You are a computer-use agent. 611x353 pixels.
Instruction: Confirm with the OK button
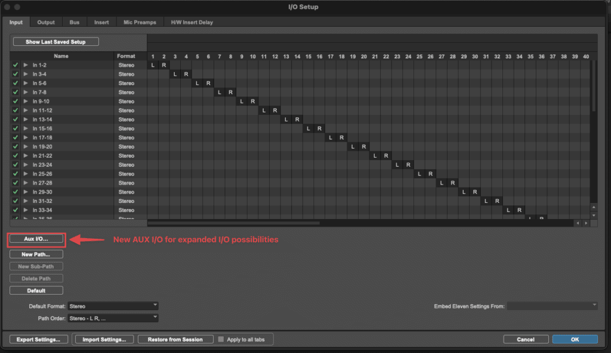[x=575, y=339]
